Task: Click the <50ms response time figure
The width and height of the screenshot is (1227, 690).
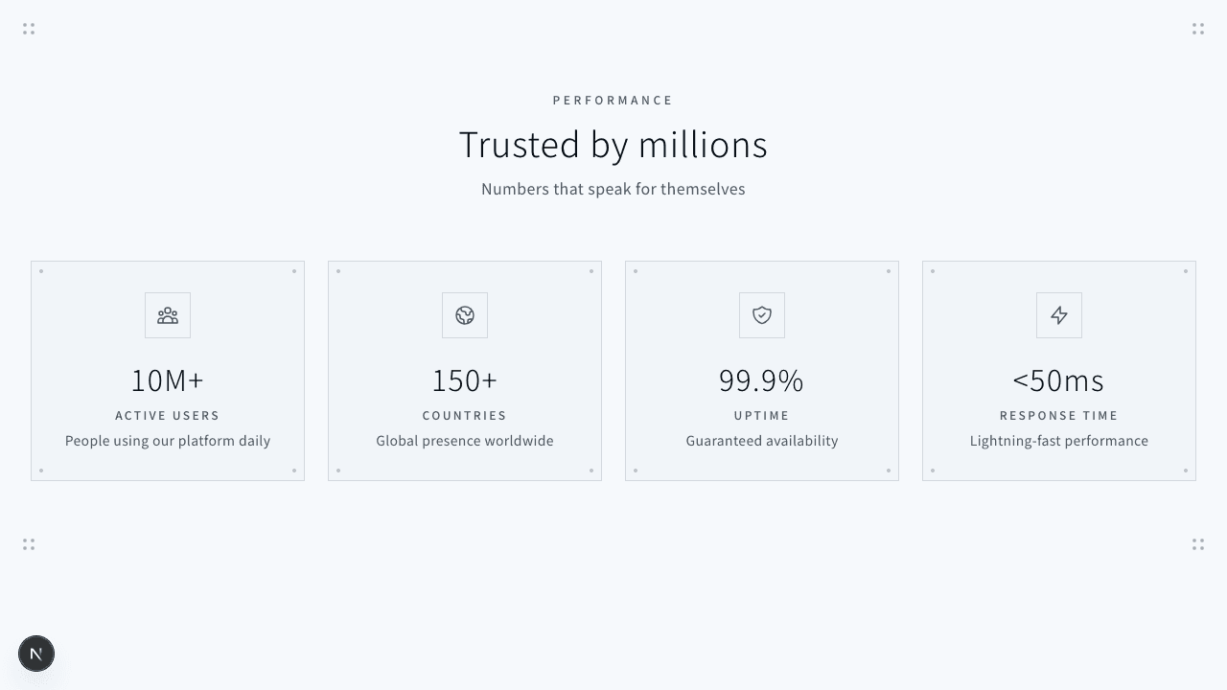Action: tap(1059, 380)
